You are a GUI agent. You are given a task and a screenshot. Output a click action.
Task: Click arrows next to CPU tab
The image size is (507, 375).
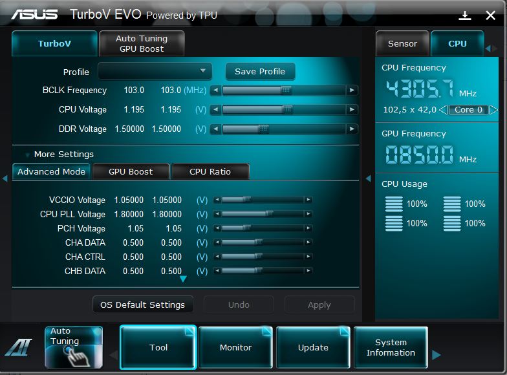pyautogui.click(x=491, y=48)
